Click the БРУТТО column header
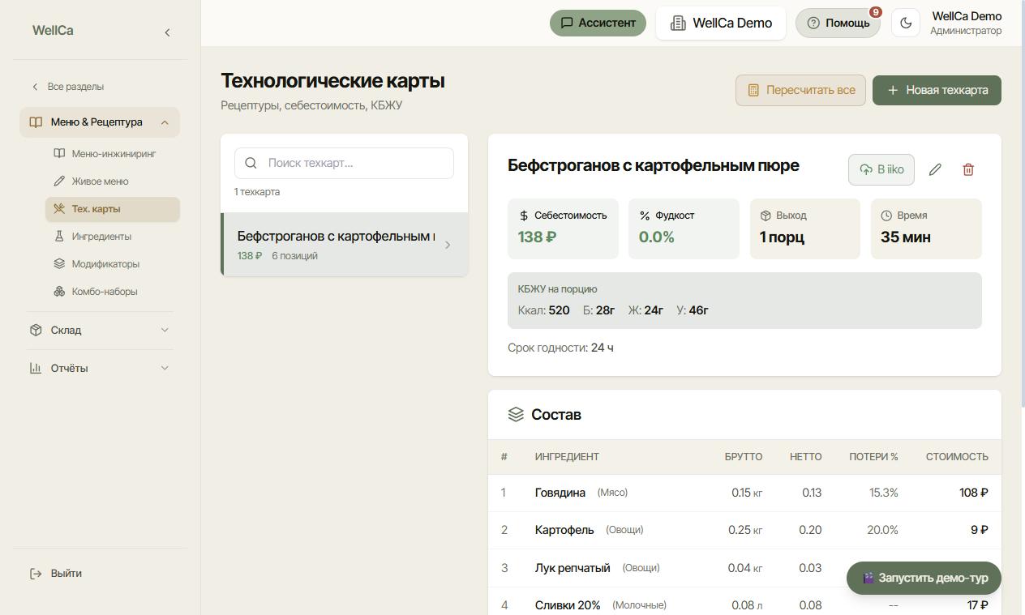The width and height of the screenshot is (1025, 615). click(744, 457)
